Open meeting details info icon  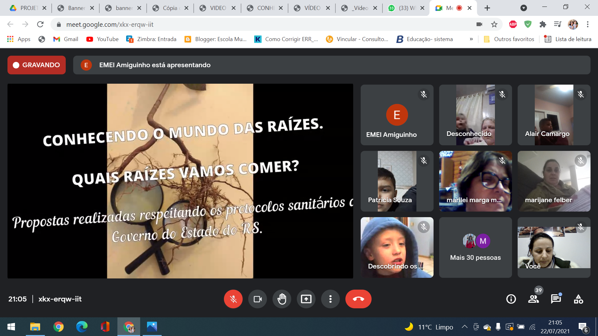(511, 299)
